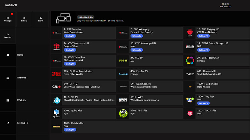Select 1203. TVO - Kids channel title
The height and width of the screenshot is (140, 250).
point(207,111)
